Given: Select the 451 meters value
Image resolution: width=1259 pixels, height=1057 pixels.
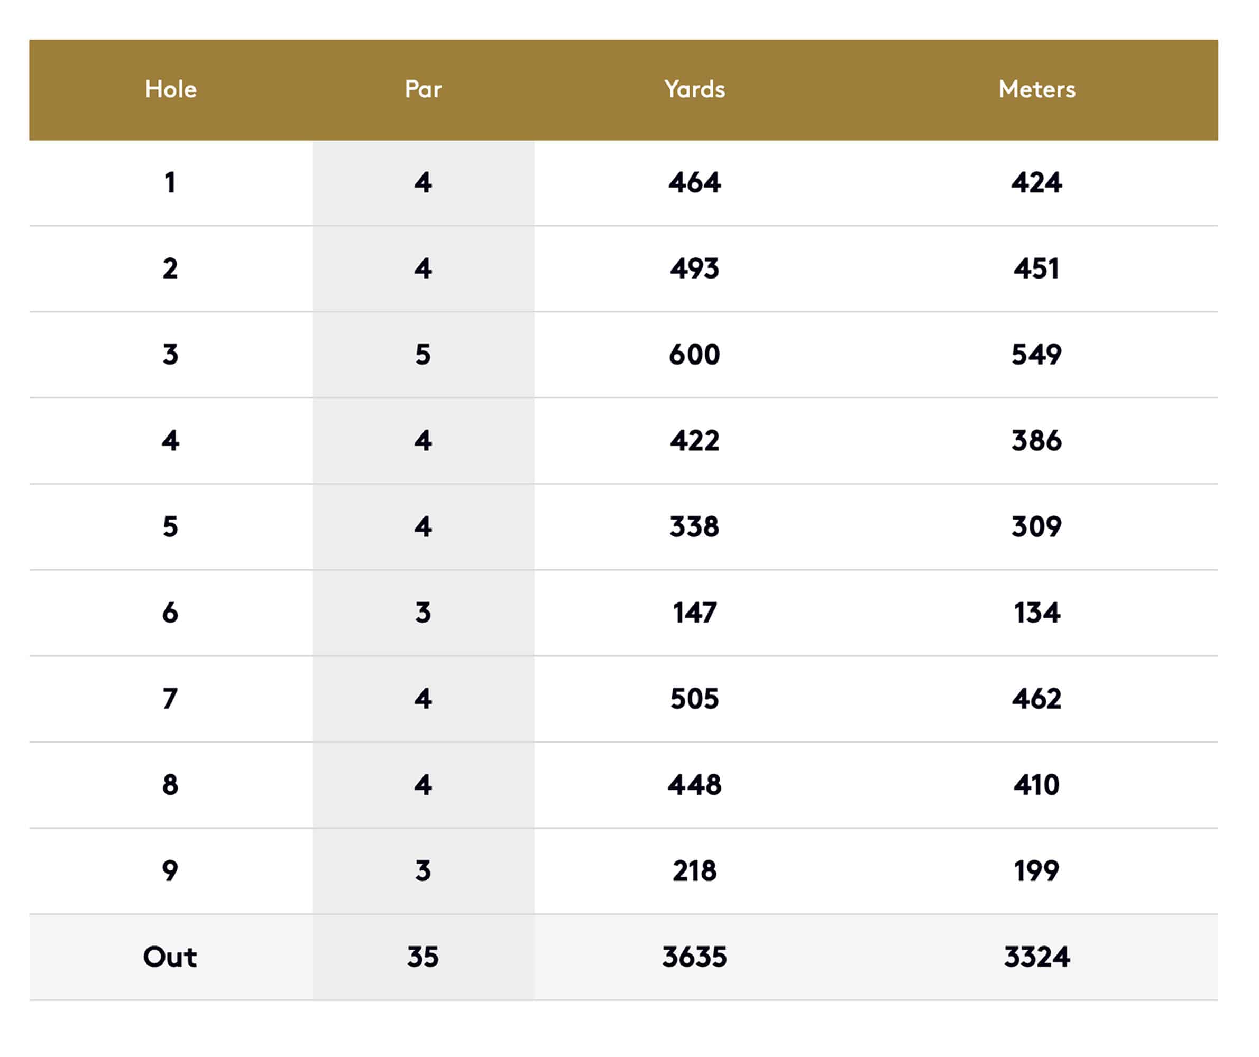Looking at the screenshot, I should 1037,269.
